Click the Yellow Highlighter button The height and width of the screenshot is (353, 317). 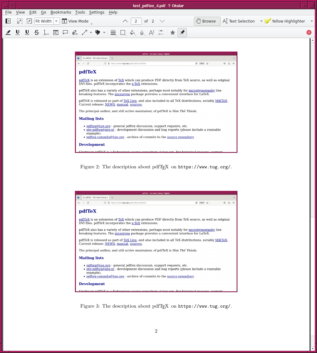[285, 21]
